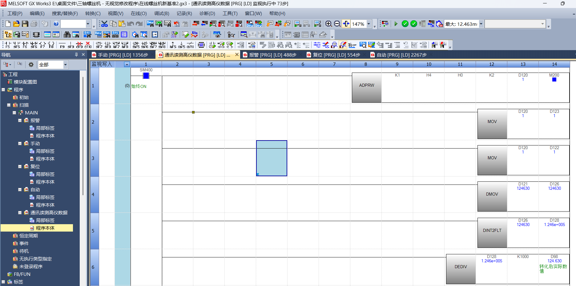Open the 全部 filter dropdown
Screen dimensions: 576x286
(x=65, y=65)
